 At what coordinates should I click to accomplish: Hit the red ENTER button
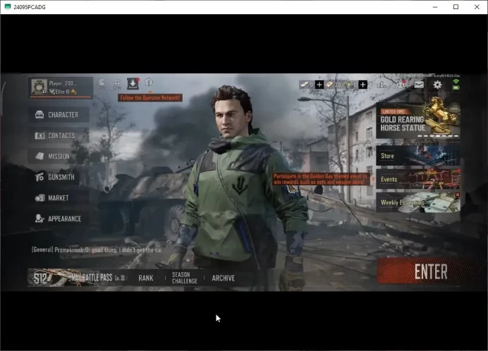431,271
